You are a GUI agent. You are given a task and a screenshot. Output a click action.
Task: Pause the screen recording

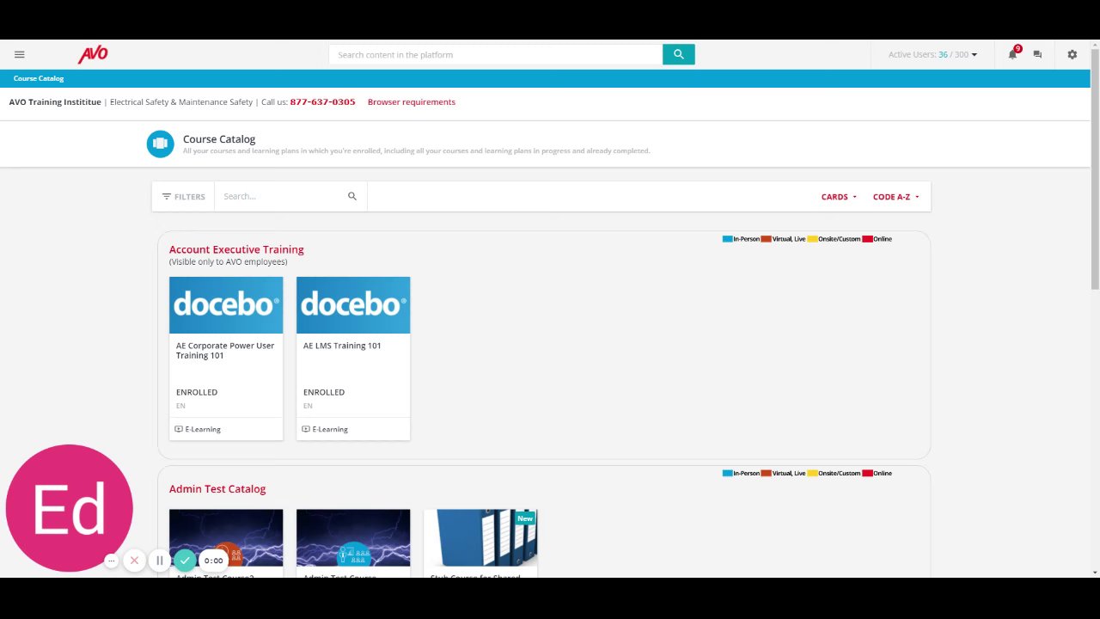(x=159, y=561)
